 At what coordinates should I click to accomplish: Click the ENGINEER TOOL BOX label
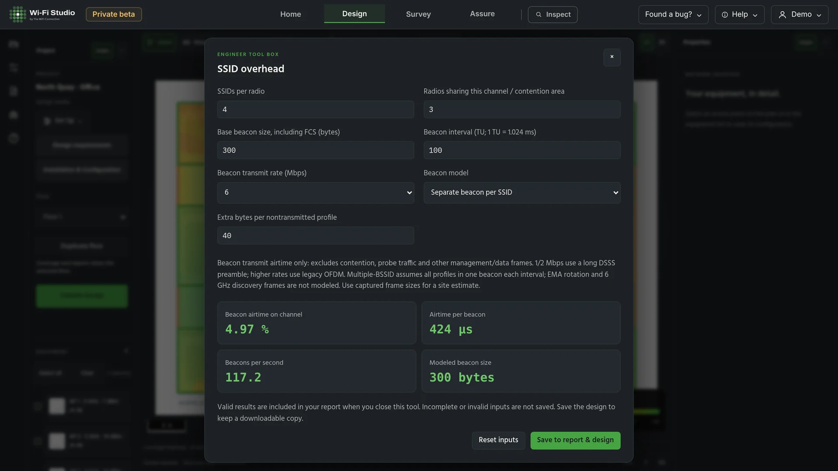[x=248, y=55]
